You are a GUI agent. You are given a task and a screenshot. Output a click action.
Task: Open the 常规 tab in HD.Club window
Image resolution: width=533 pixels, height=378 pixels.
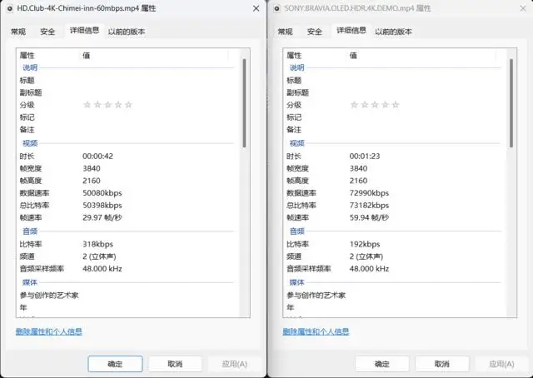[x=18, y=32]
